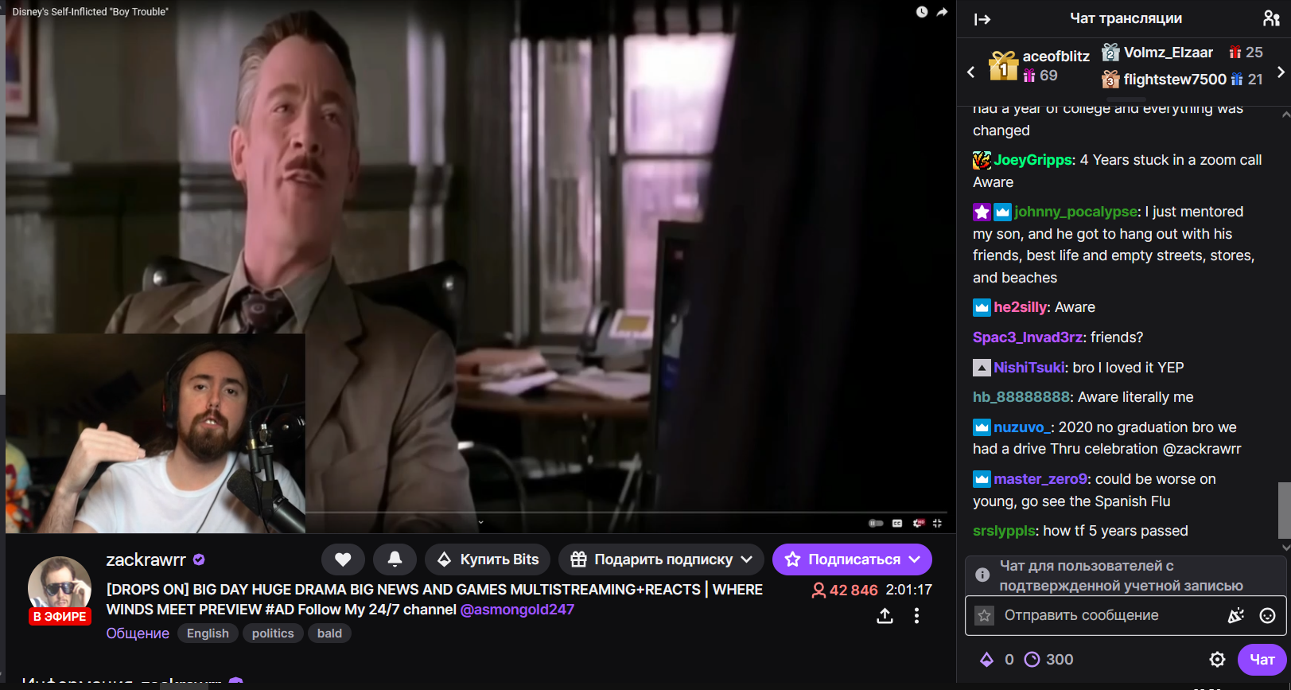This screenshot has height=690, width=1291.
Task: Click the chat info icon
Action: [982, 575]
